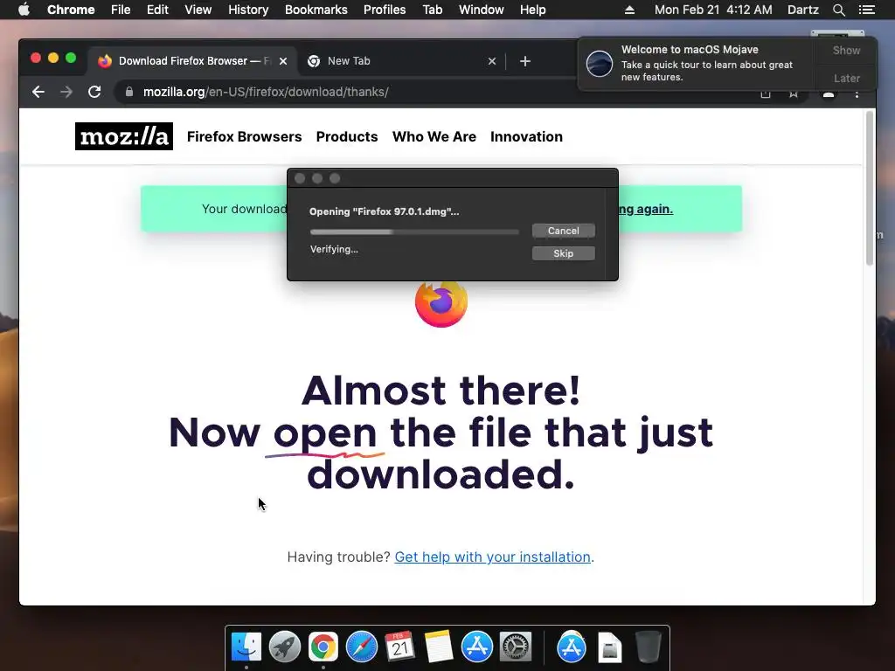Open Spotlight search magnifier in menu bar
The height and width of the screenshot is (671, 895).
tap(838, 10)
